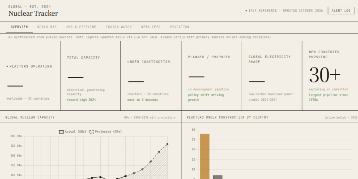The image size is (358, 179).
Task: Select the Total Capacity card label
Action: (83, 58)
